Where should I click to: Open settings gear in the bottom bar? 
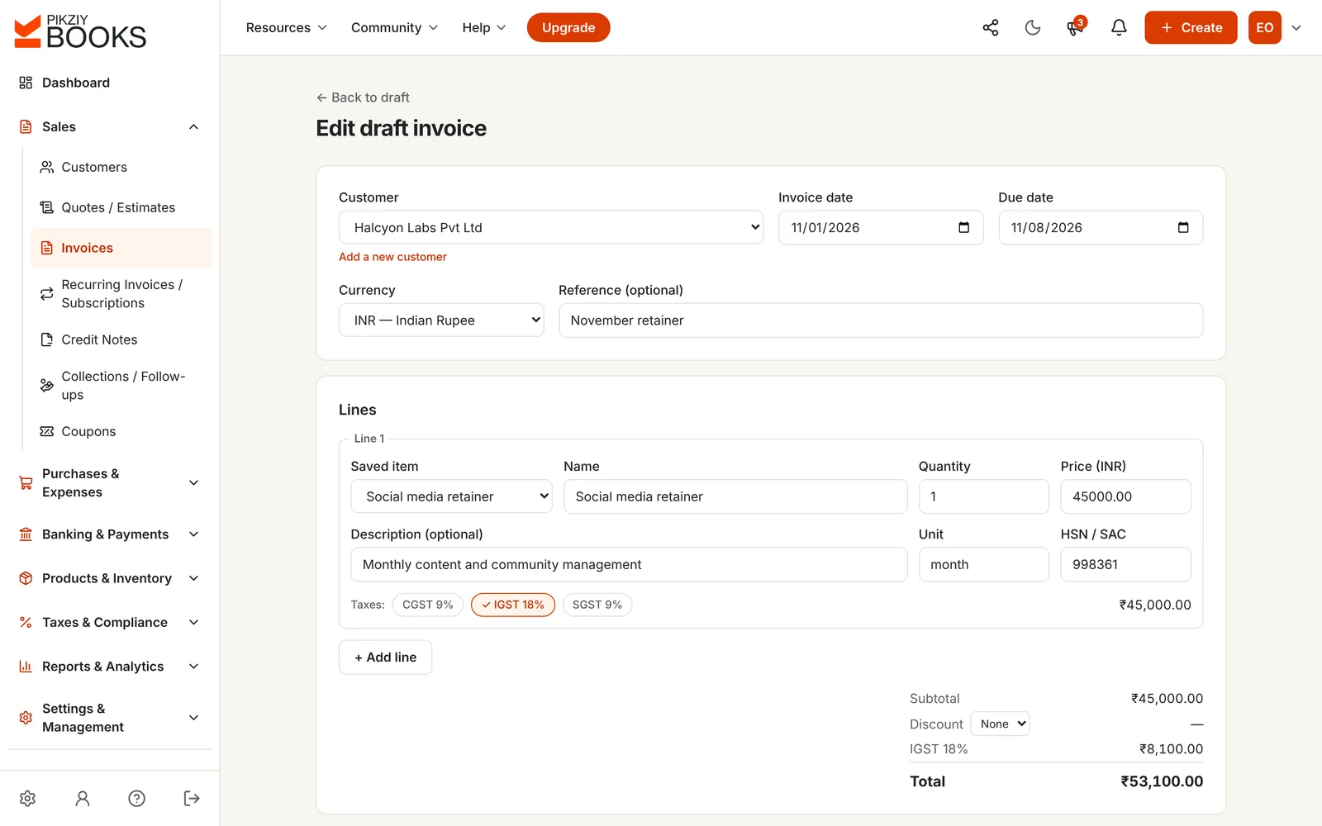pos(27,798)
